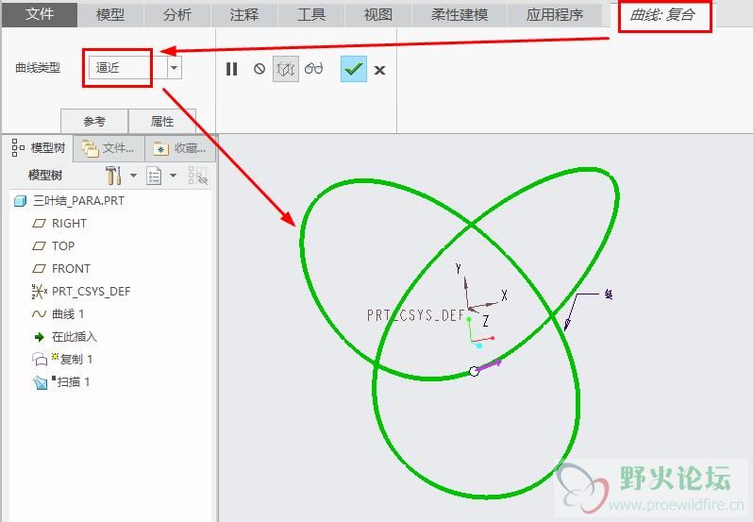The width and height of the screenshot is (753, 522).
Task: Click the white start point on curve
Action: pyautogui.click(x=474, y=371)
